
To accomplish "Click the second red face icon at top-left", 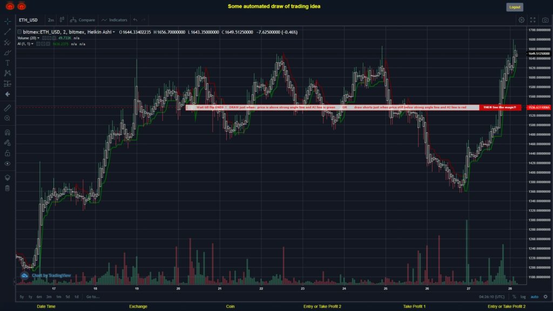I will click(x=22, y=6).
